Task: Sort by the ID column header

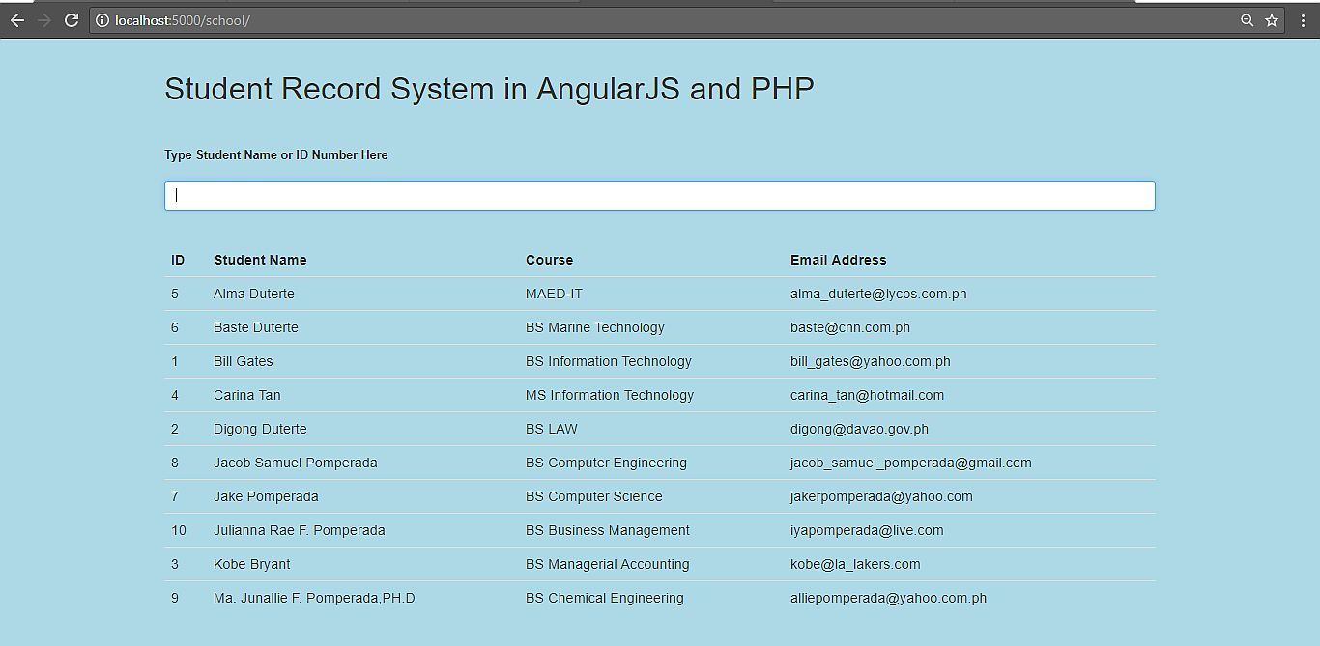Action: coord(178,259)
